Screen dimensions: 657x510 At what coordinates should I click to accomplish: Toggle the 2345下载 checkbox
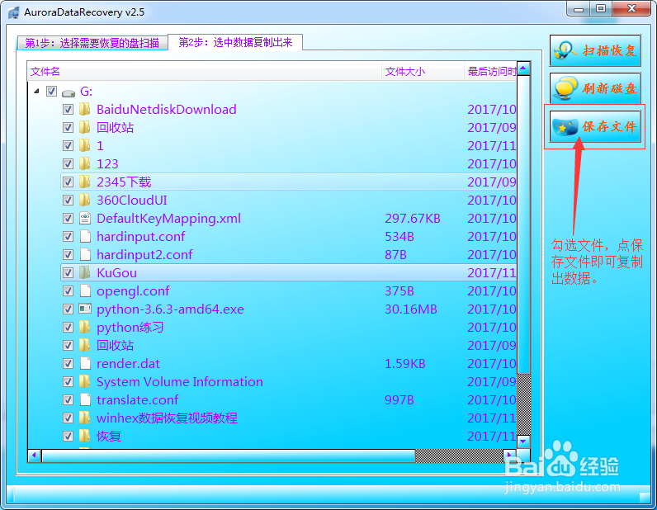coord(68,182)
